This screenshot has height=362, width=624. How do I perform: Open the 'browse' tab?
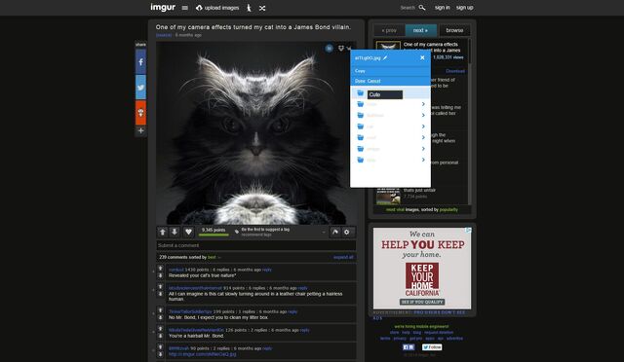tap(454, 30)
